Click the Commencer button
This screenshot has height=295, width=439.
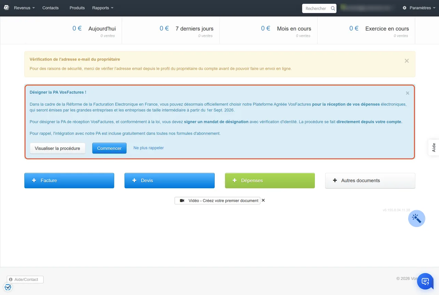(x=109, y=148)
